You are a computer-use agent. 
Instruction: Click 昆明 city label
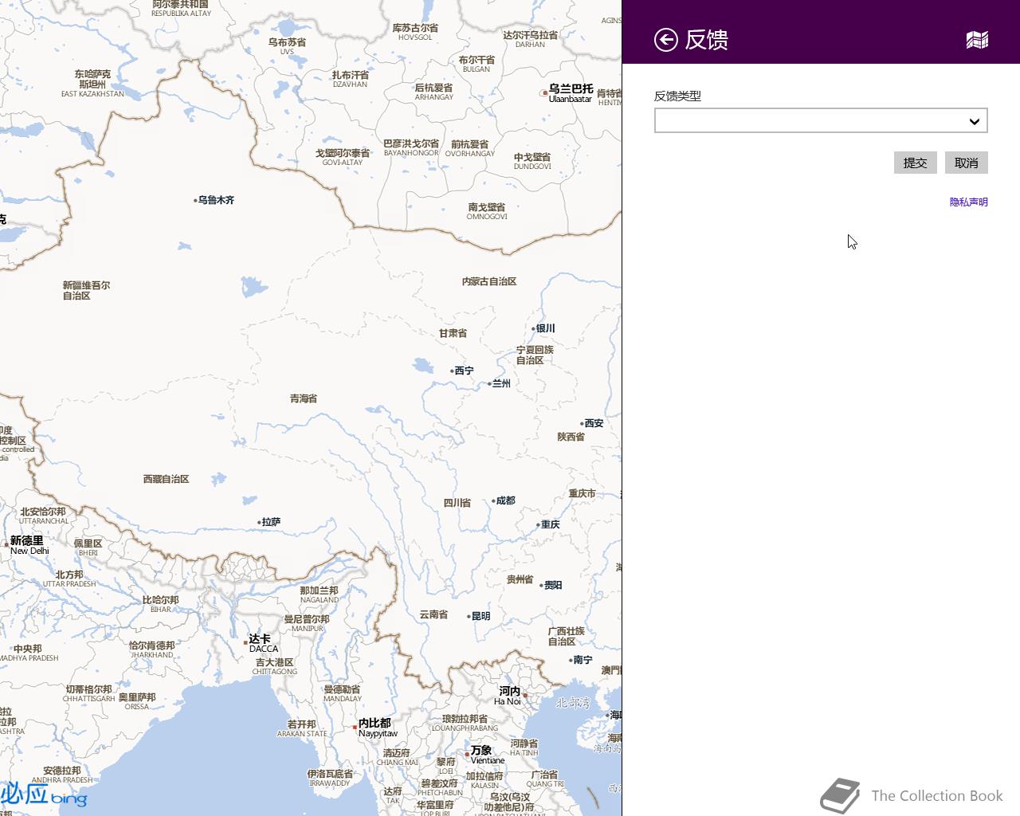[480, 616]
